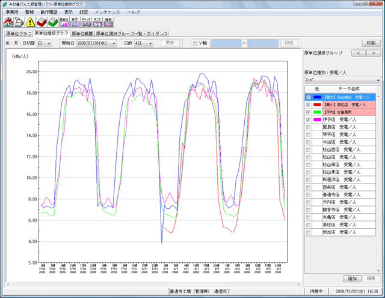Click the 追加 add button

(352, 278)
